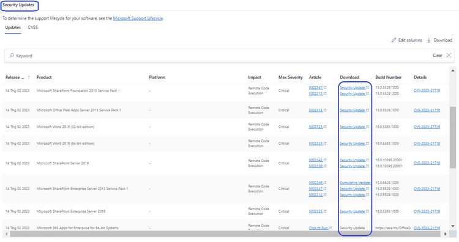Image resolution: width=459 pixels, height=242 pixels.
Task: Click the Edit columns pencil icon
Action: 394,40
